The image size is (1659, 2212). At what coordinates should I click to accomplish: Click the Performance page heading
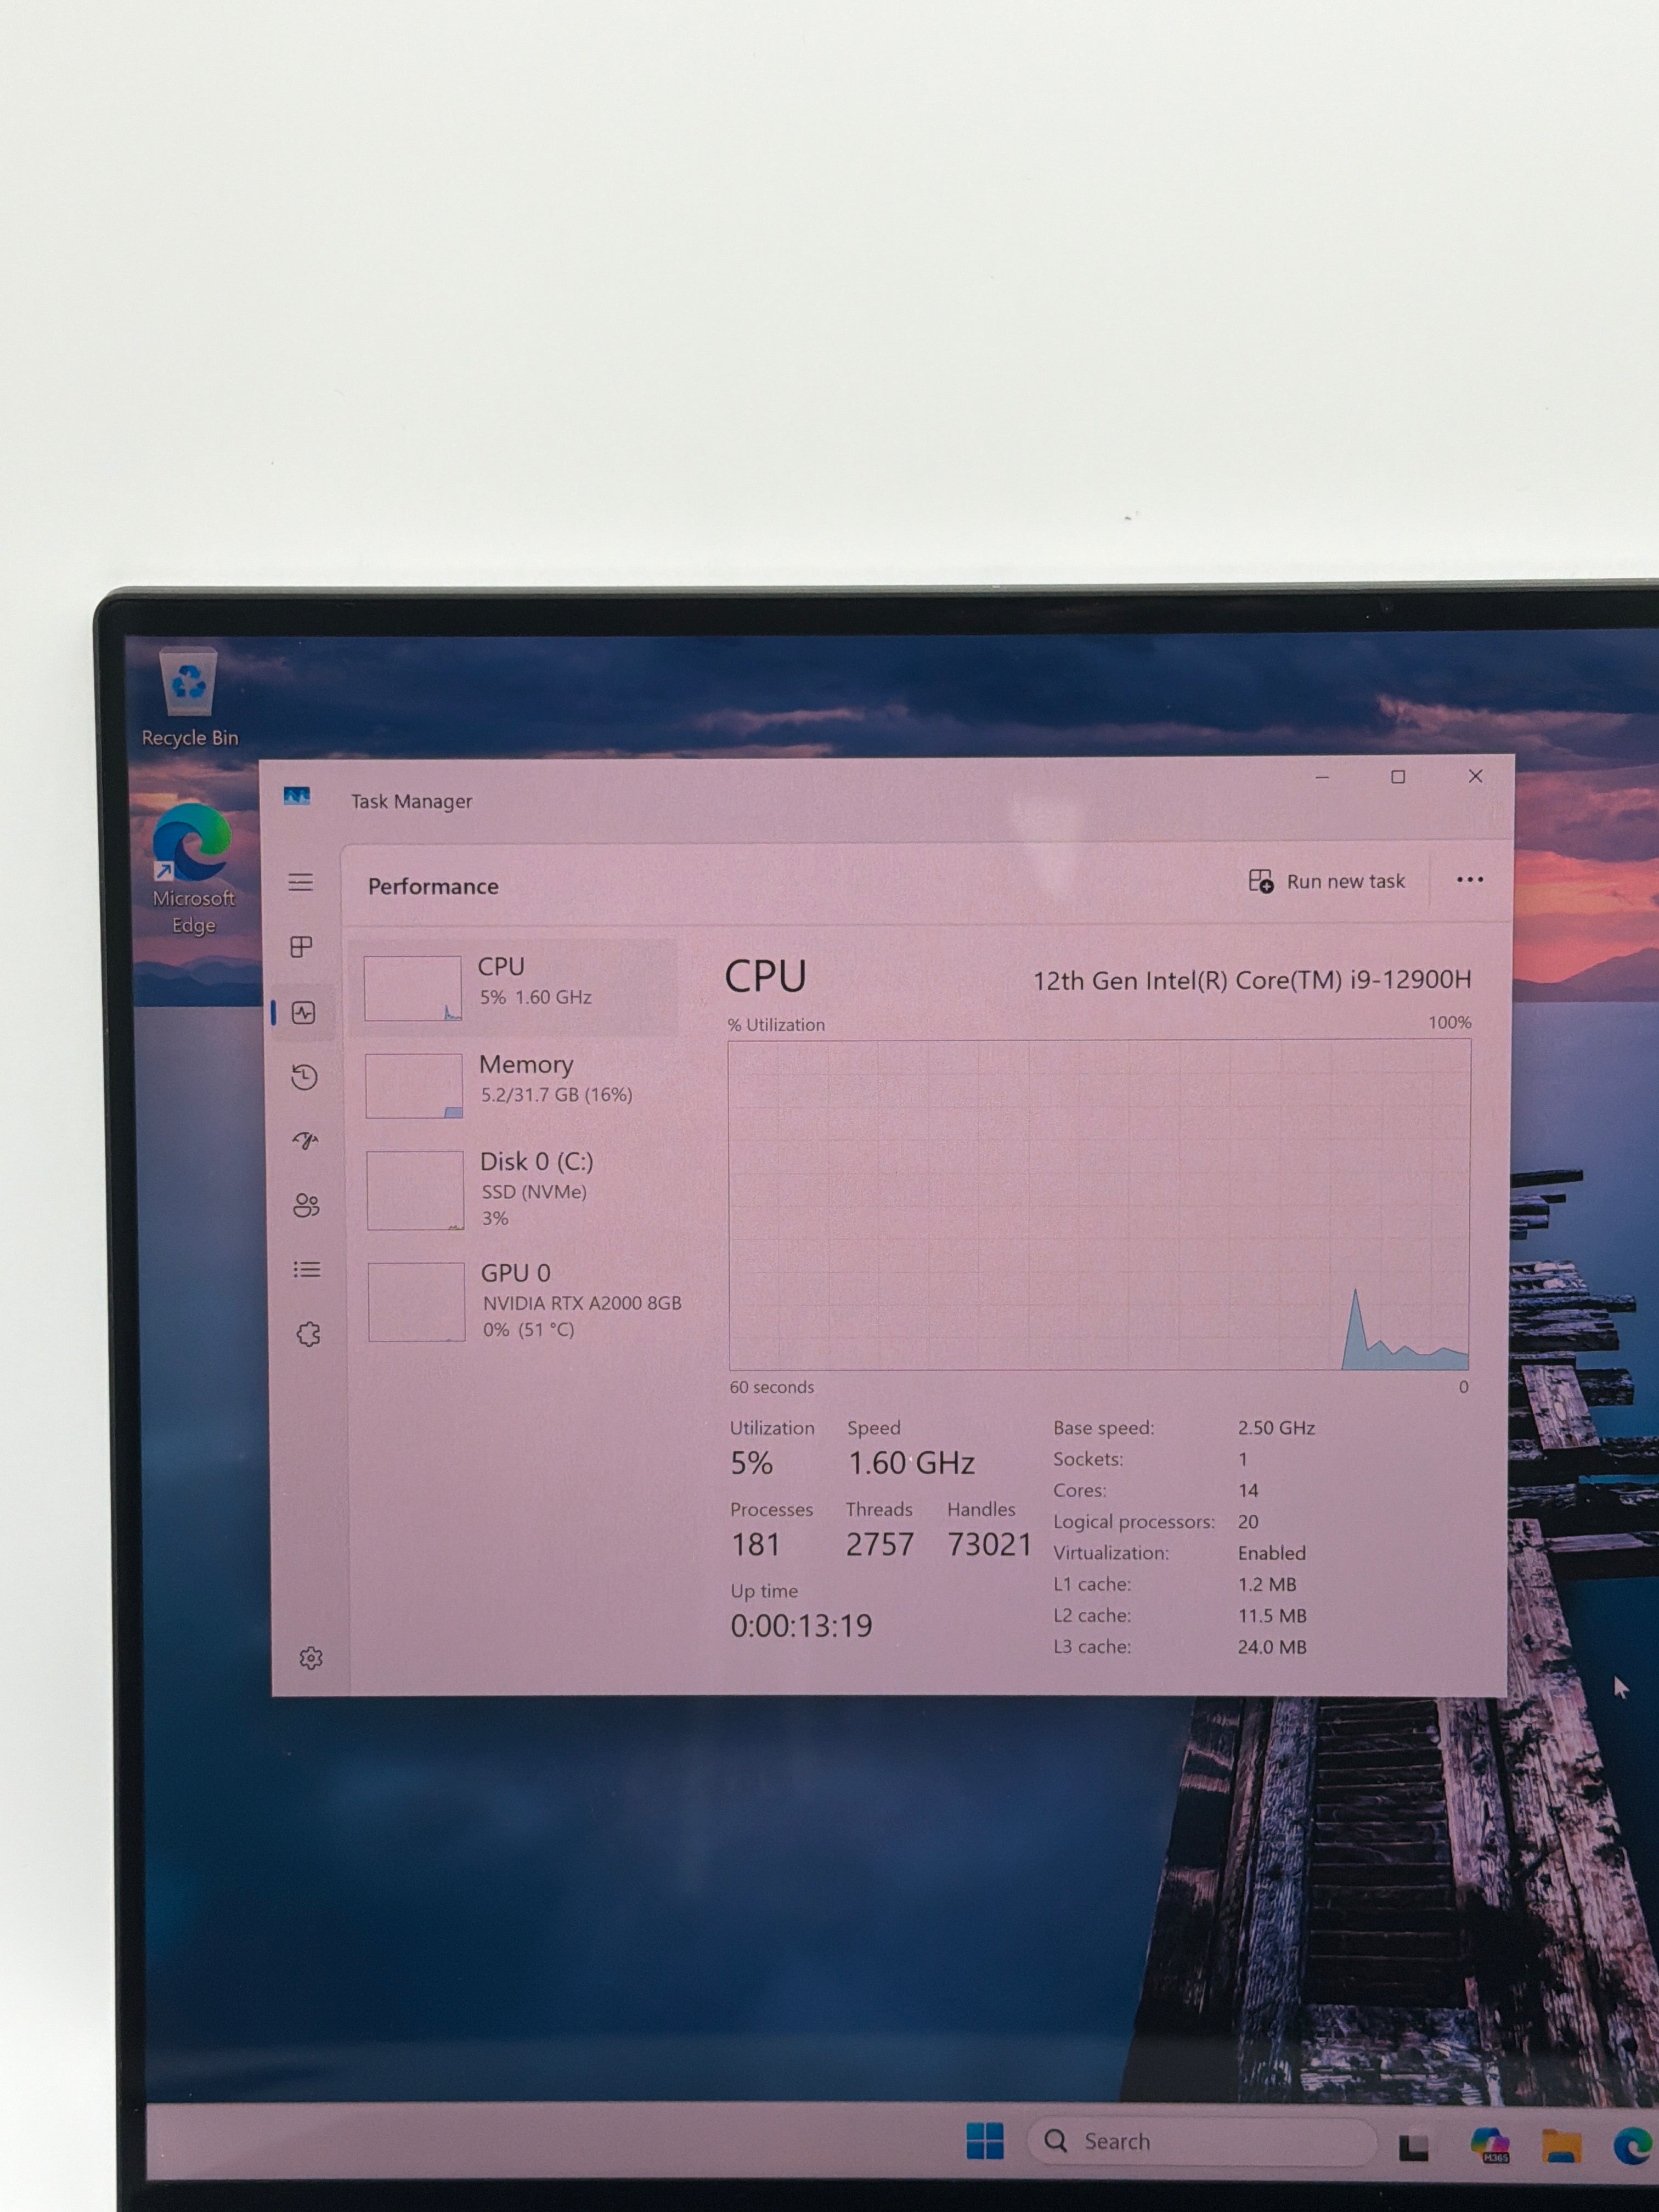click(433, 886)
